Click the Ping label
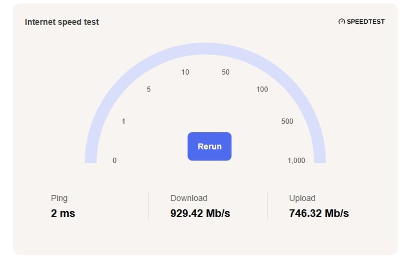The height and width of the screenshot is (259, 409). click(59, 198)
